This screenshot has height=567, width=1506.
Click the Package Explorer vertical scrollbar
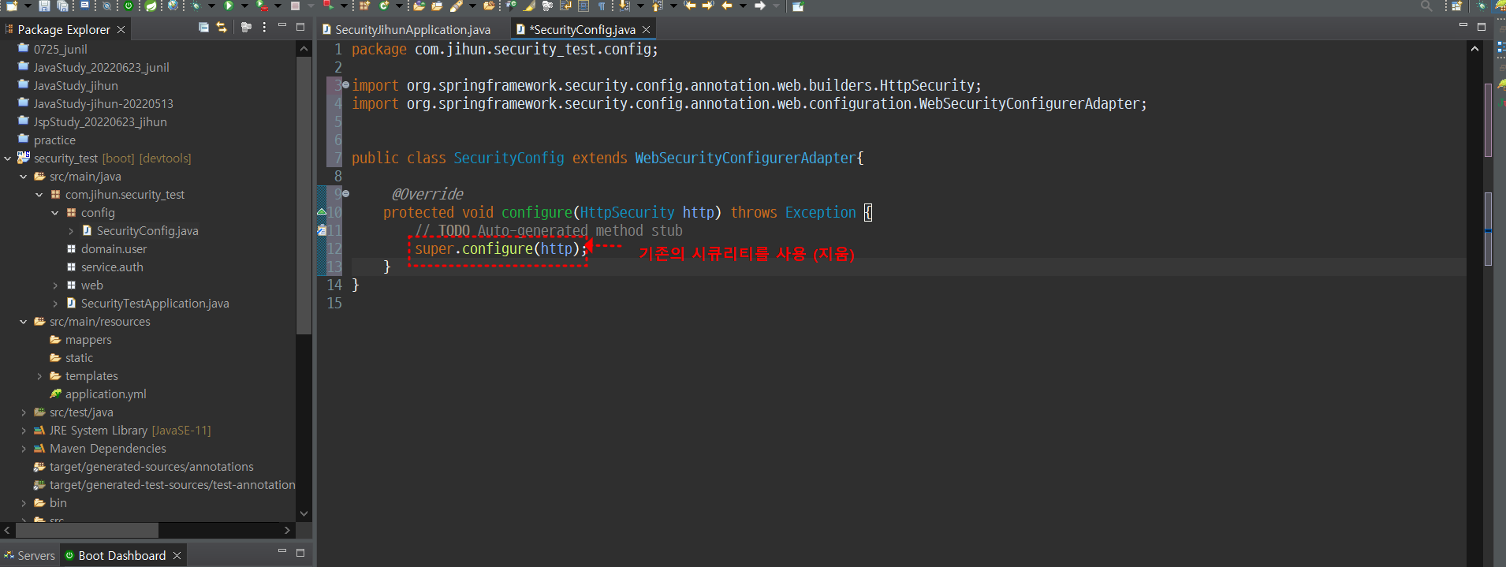click(304, 195)
